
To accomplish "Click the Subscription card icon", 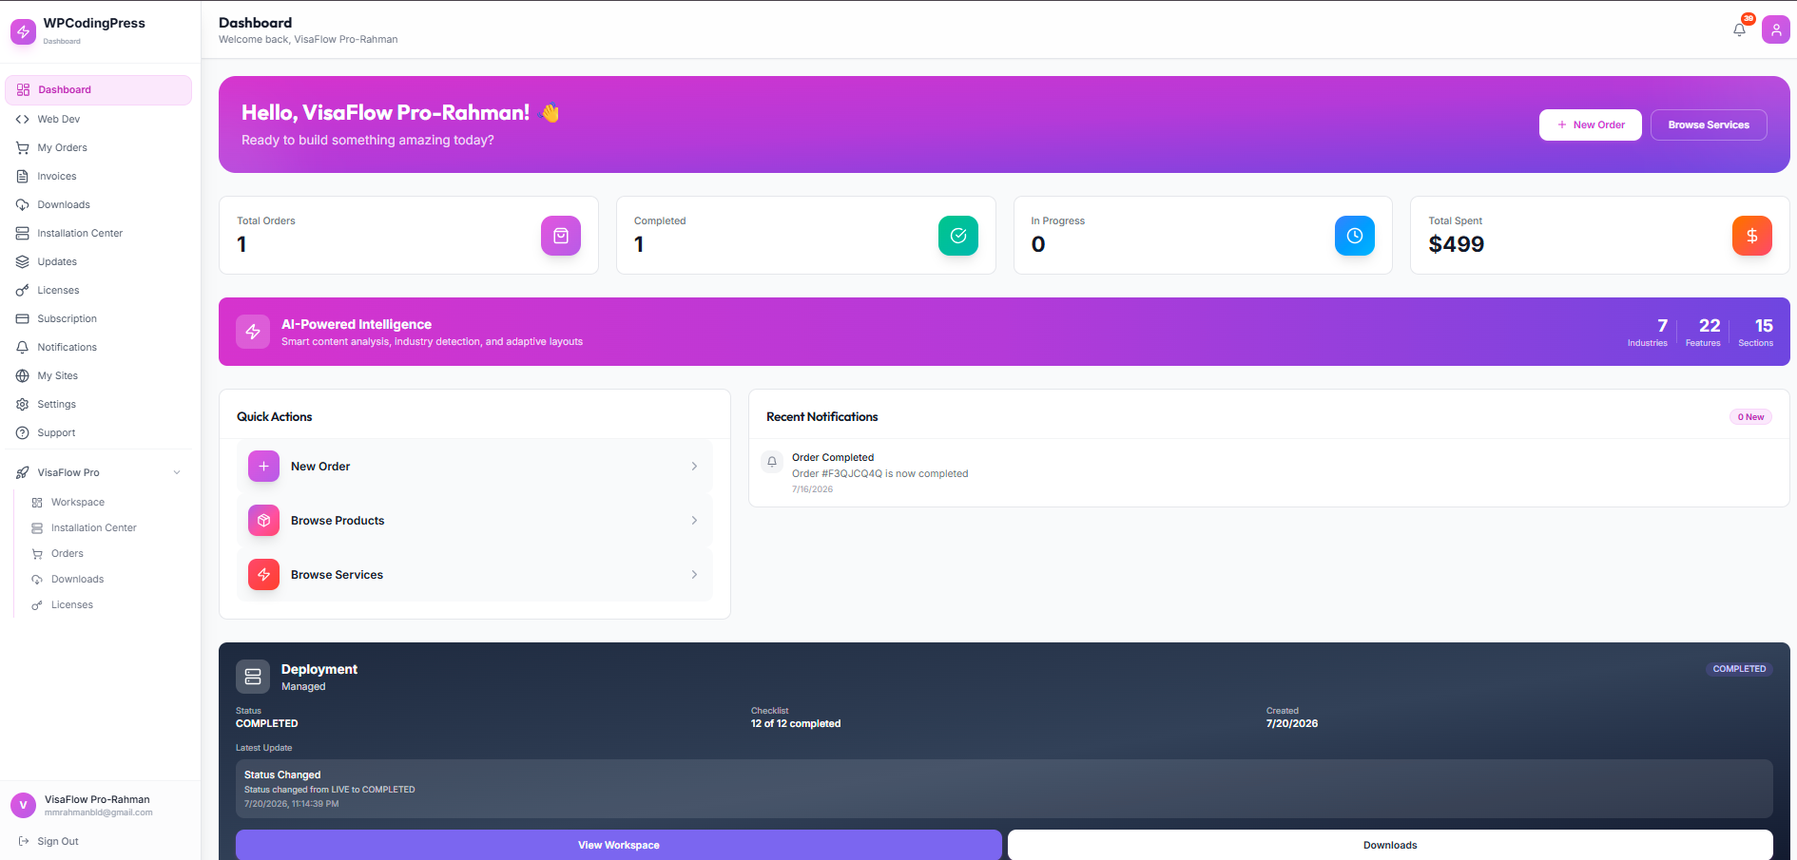I will 23,319.
